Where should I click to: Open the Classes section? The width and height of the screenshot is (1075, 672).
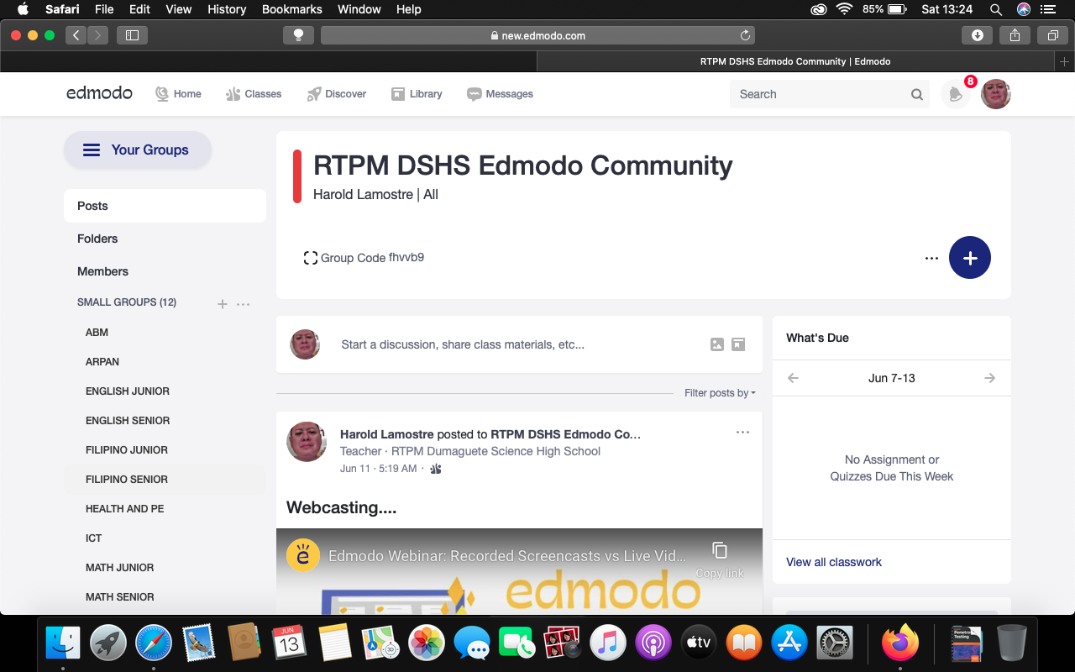[253, 94]
